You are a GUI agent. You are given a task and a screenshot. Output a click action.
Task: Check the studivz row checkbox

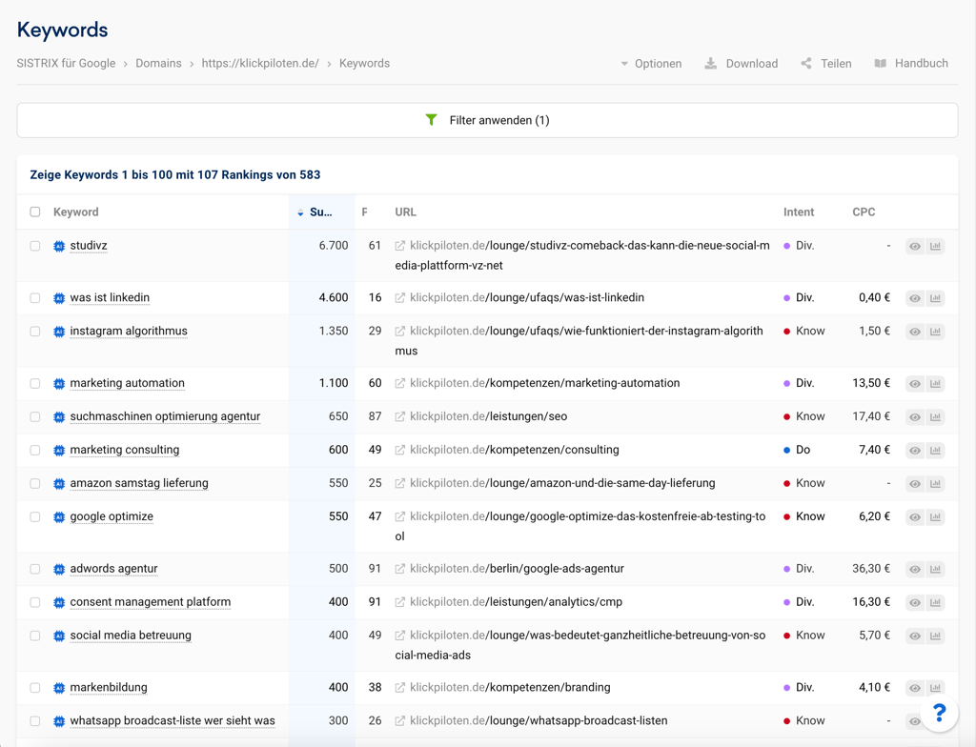click(35, 246)
